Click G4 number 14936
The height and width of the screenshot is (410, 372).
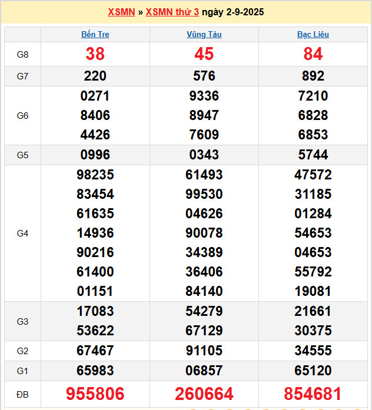coord(95,233)
